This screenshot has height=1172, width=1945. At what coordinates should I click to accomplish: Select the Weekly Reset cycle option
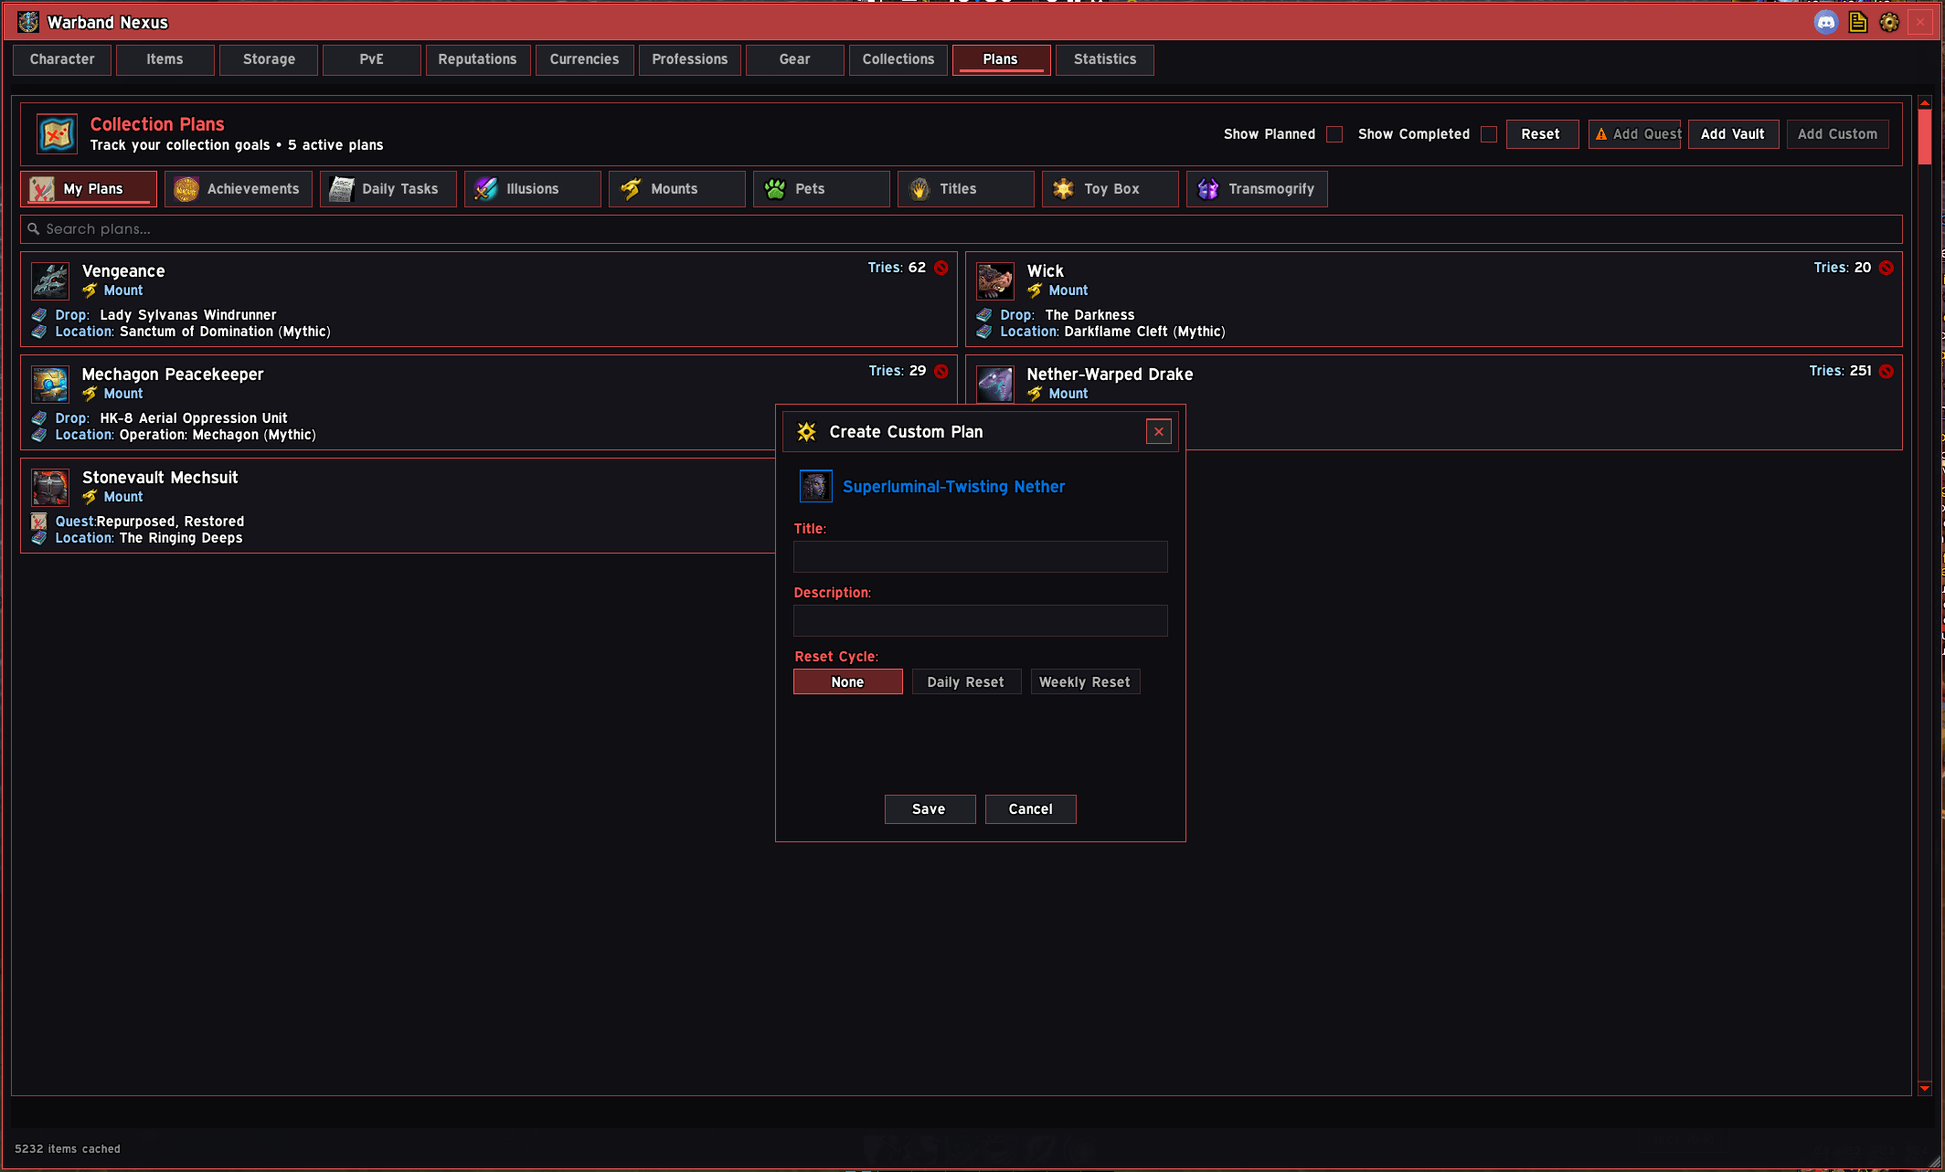pyautogui.click(x=1085, y=681)
